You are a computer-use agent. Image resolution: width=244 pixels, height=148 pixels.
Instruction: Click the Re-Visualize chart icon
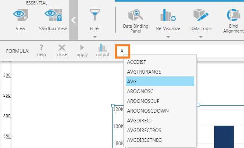(168, 15)
